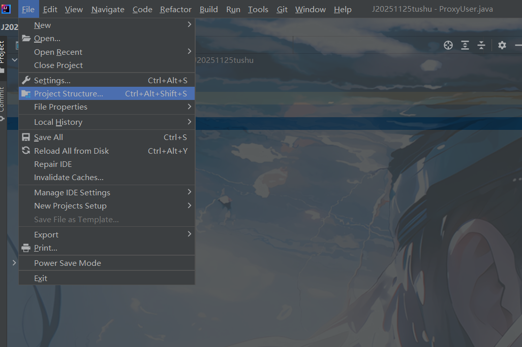Select Invalidate Caches...
This screenshot has width=522, height=347.
pyautogui.click(x=107, y=178)
